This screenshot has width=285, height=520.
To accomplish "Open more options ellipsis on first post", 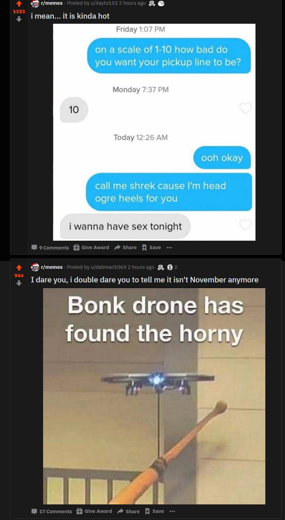I will pyautogui.click(x=169, y=247).
